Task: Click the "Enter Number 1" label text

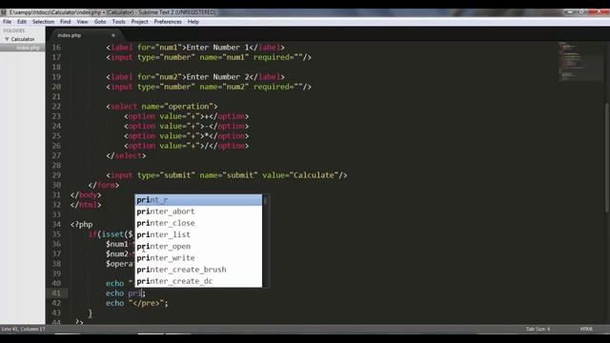Action: [217, 48]
